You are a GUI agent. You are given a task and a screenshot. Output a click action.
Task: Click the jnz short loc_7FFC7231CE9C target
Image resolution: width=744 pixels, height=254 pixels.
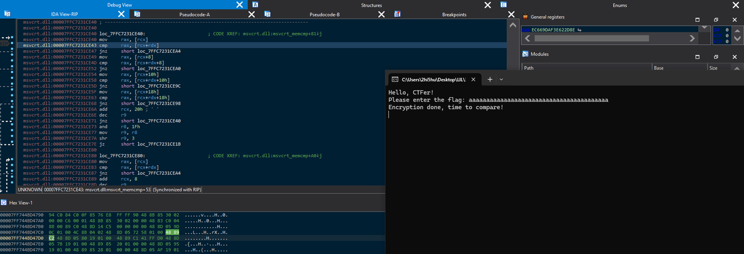click(159, 86)
